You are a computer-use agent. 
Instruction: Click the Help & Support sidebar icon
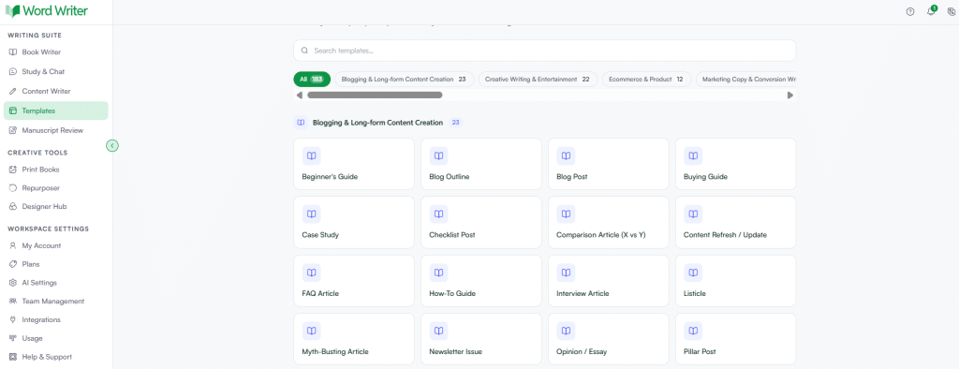click(13, 357)
